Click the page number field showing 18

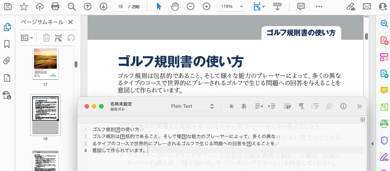tap(120, 7)
